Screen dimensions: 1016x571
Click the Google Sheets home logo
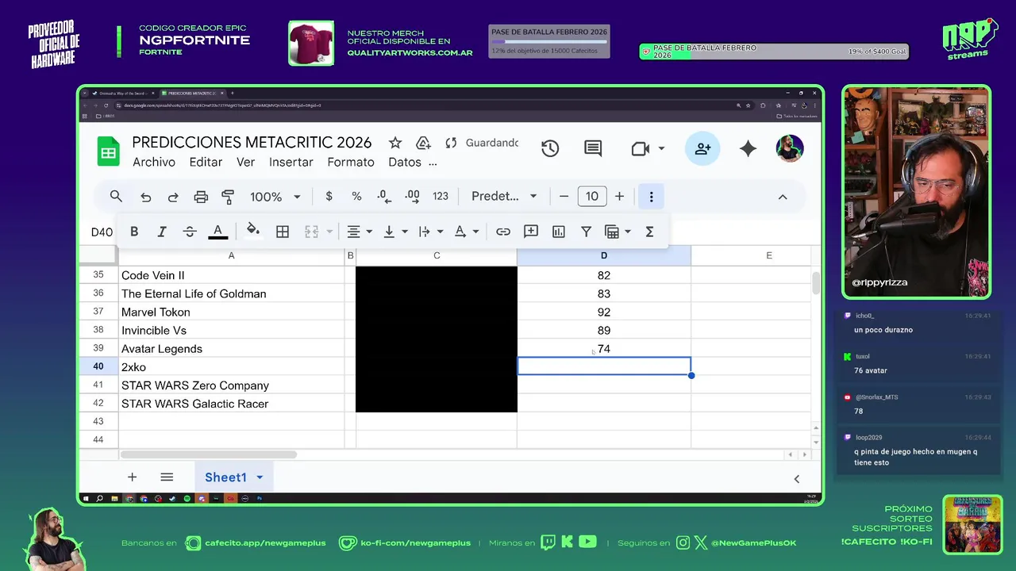click(x=109, y=151)
